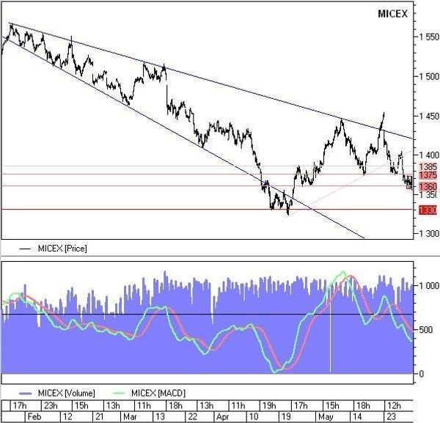The width and height of the screenshot is (440, 423).
Task: Click the 1360 price level label
Action: click(x=428, y=186)
